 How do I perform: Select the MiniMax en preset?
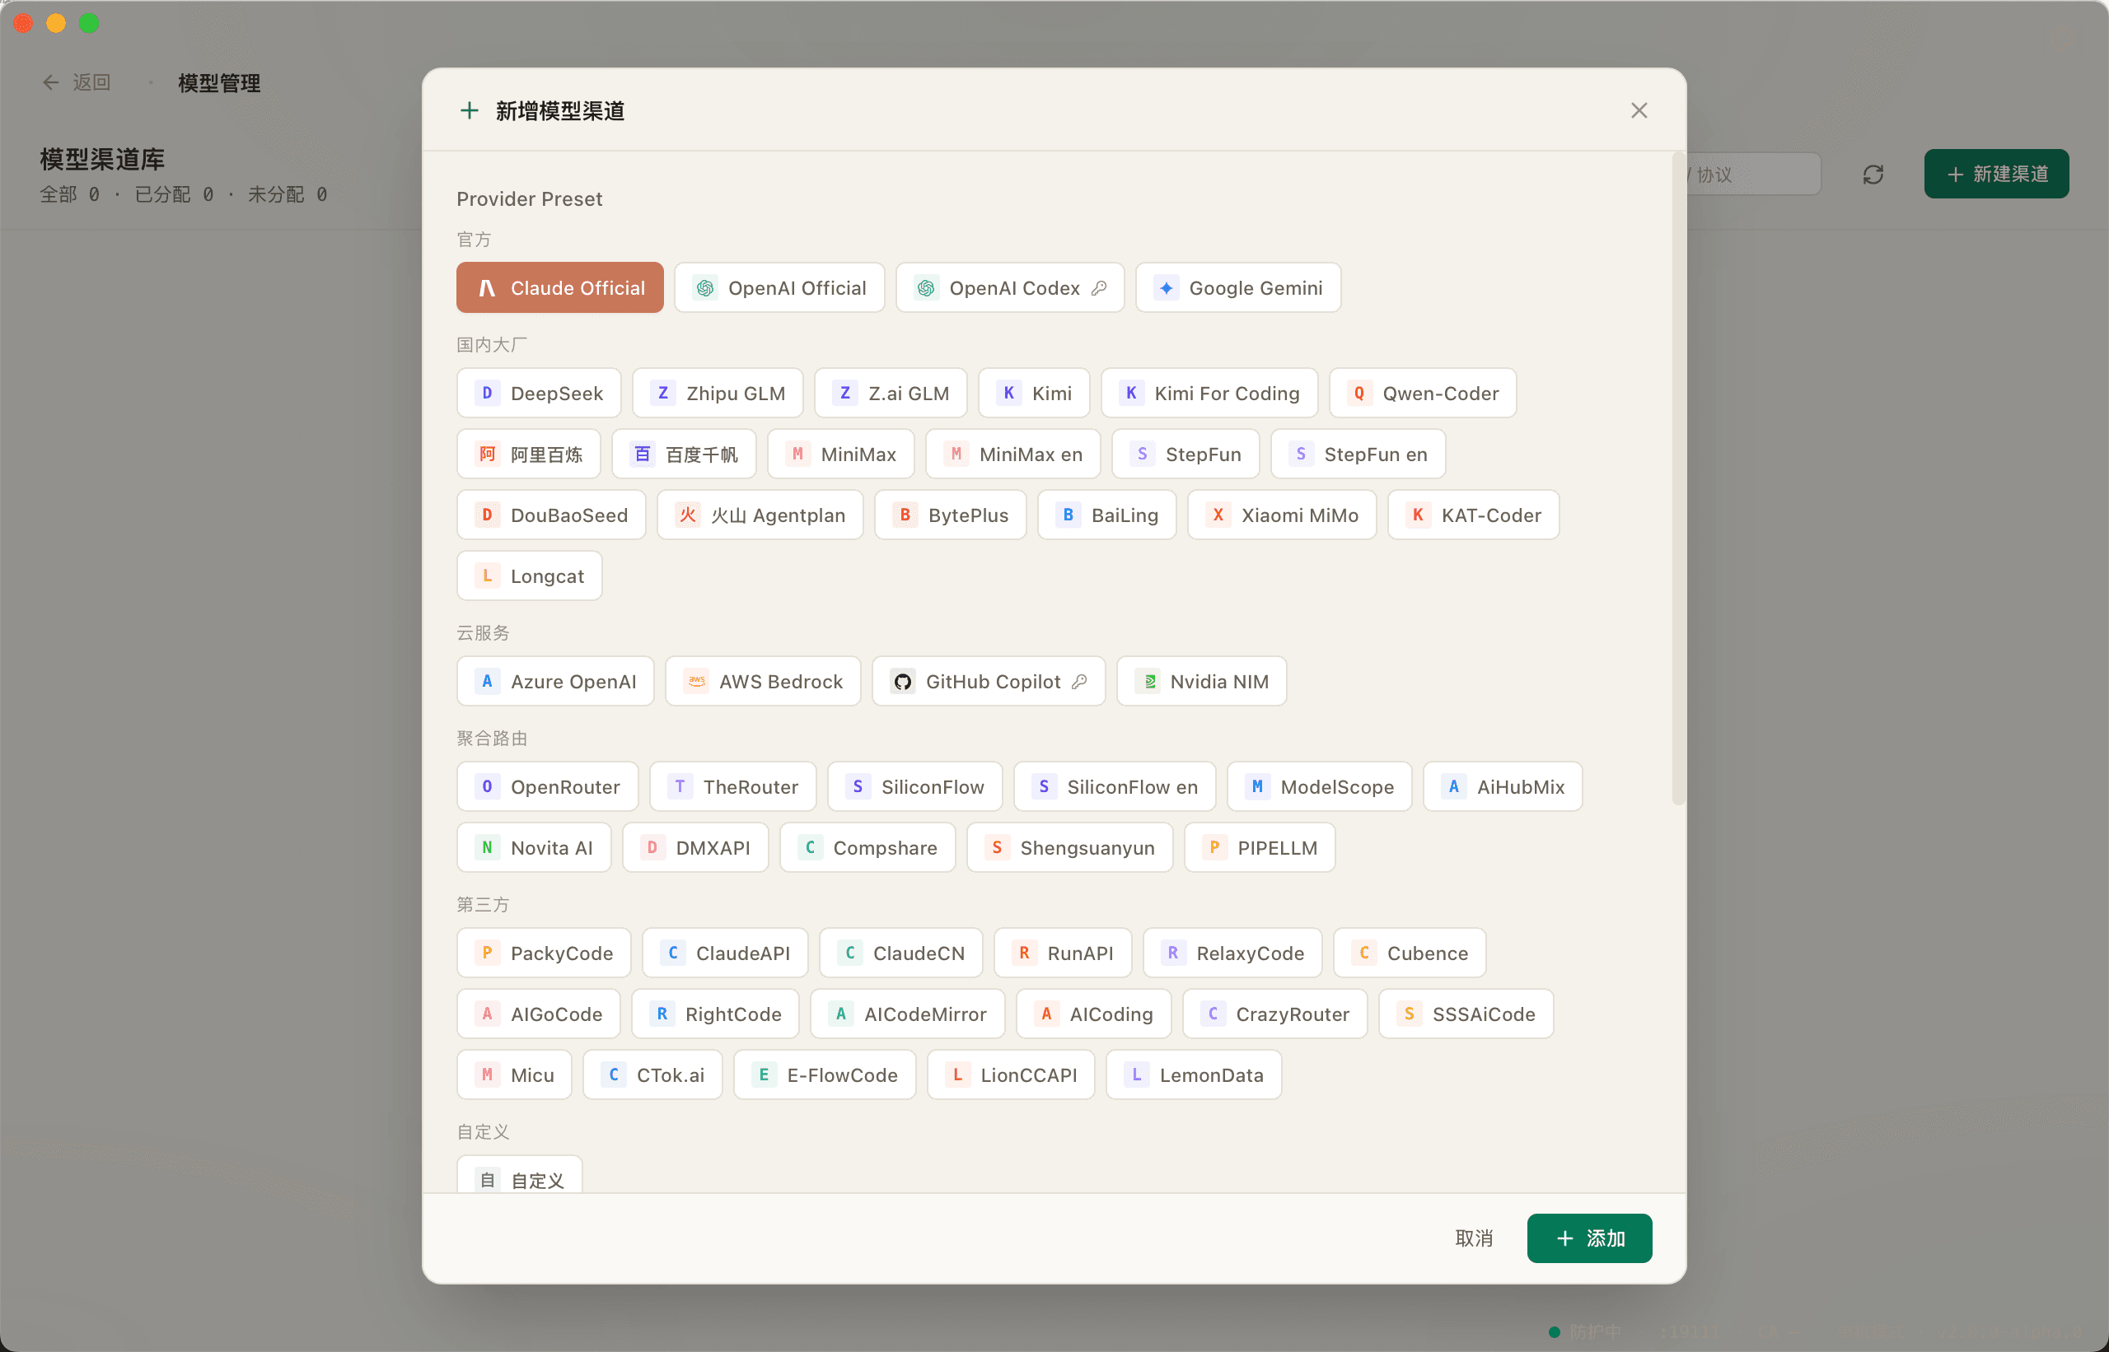(1012, 454)
